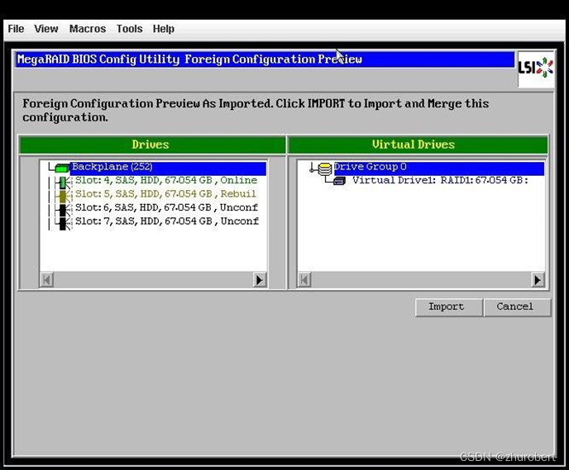This screenshot has height=470, width=569.
Task: Click the Virtual Drives panel header
Action: click(x=418, y=145)
